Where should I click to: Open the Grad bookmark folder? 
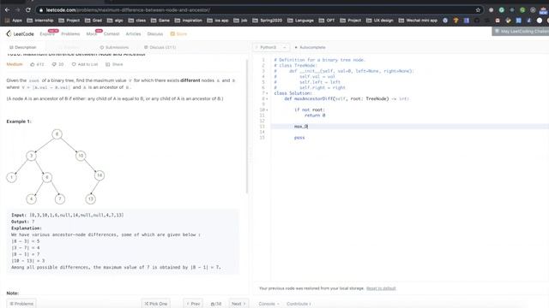coord(94,21)
